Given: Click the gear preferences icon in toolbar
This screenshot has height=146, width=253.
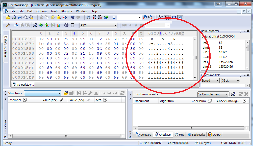Looking at the screenshot, I should 66,25.
